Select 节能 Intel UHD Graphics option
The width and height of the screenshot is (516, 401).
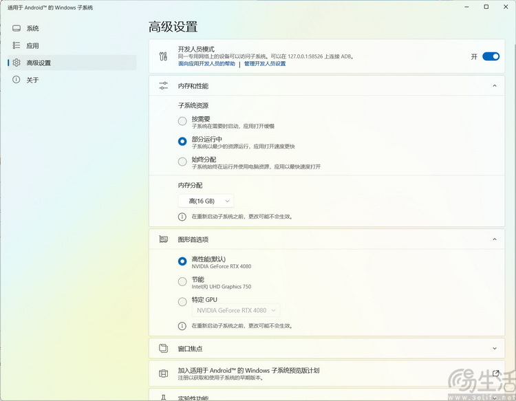coord(182,281)
